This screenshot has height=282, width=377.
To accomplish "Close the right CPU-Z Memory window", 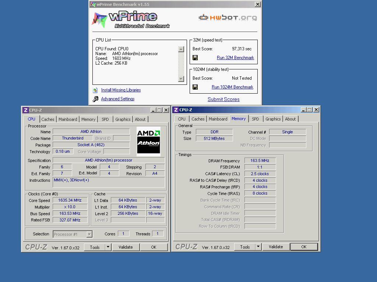I will tap(316, 110).
